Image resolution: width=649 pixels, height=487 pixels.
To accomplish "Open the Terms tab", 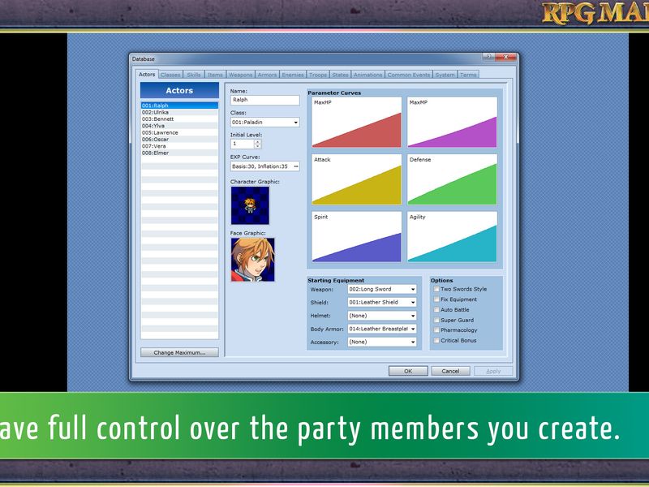I will [x=468, y=75].
